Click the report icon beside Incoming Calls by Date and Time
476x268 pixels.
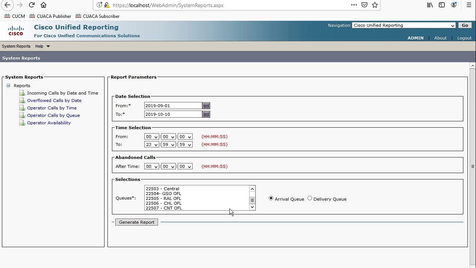22,93
